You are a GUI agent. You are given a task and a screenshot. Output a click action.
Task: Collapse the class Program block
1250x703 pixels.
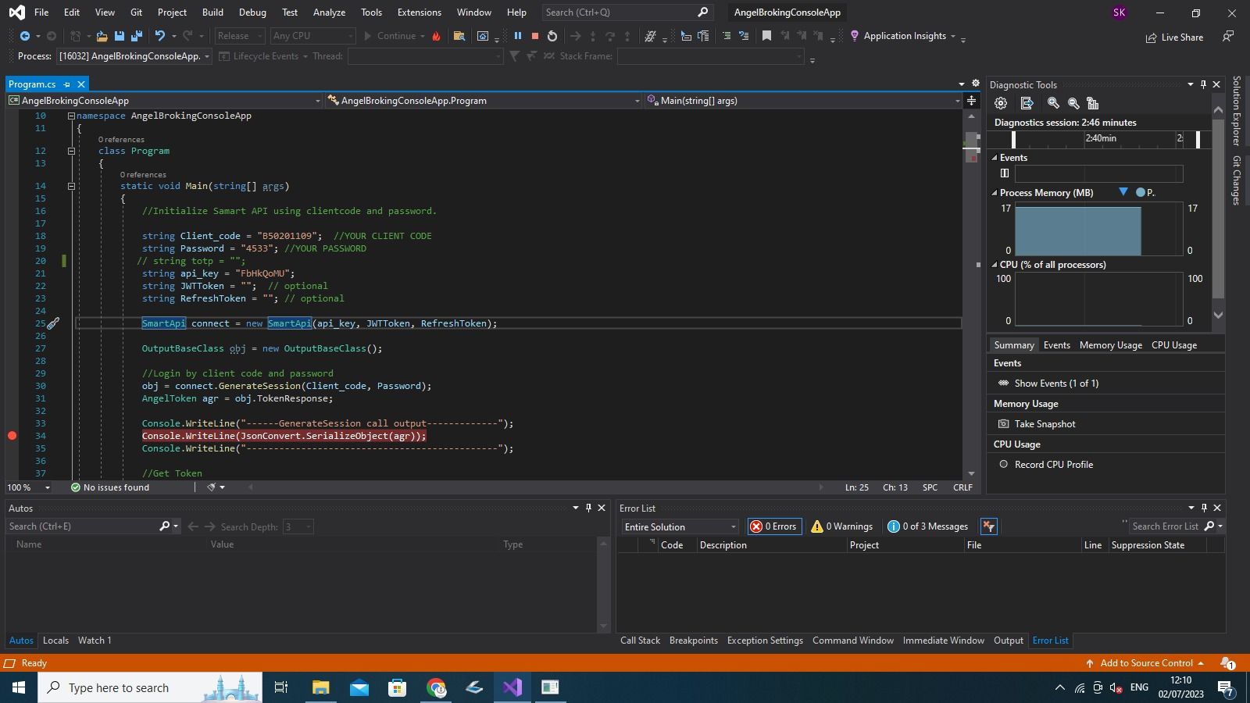coord(71,151)
